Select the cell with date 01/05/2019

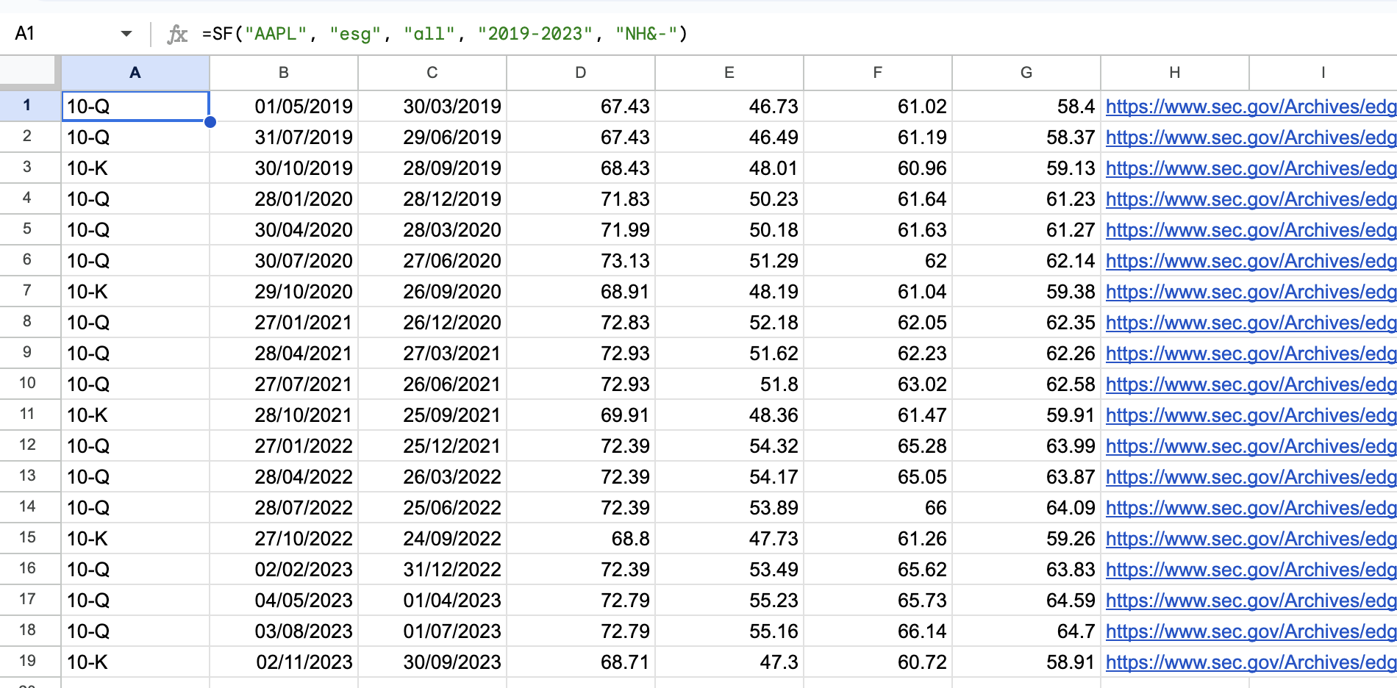pyautogui.click(x=284, y=106)
